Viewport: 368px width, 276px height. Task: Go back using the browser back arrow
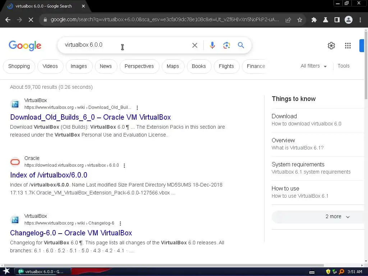pyautogui.click(x=8, y=20)
